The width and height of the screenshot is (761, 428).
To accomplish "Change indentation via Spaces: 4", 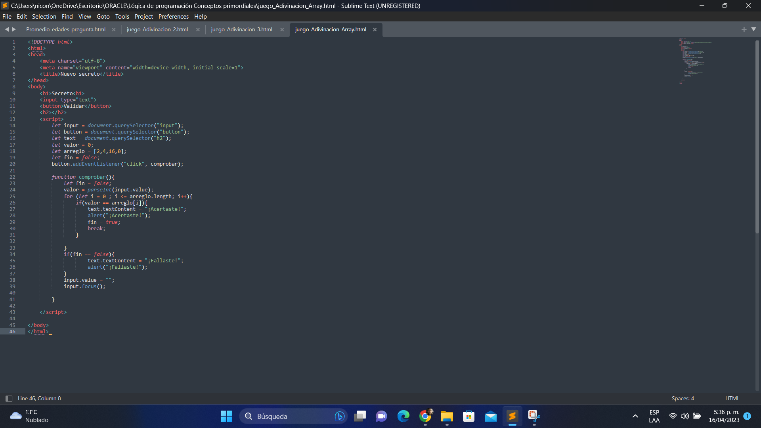I will (x=683, y=399).
